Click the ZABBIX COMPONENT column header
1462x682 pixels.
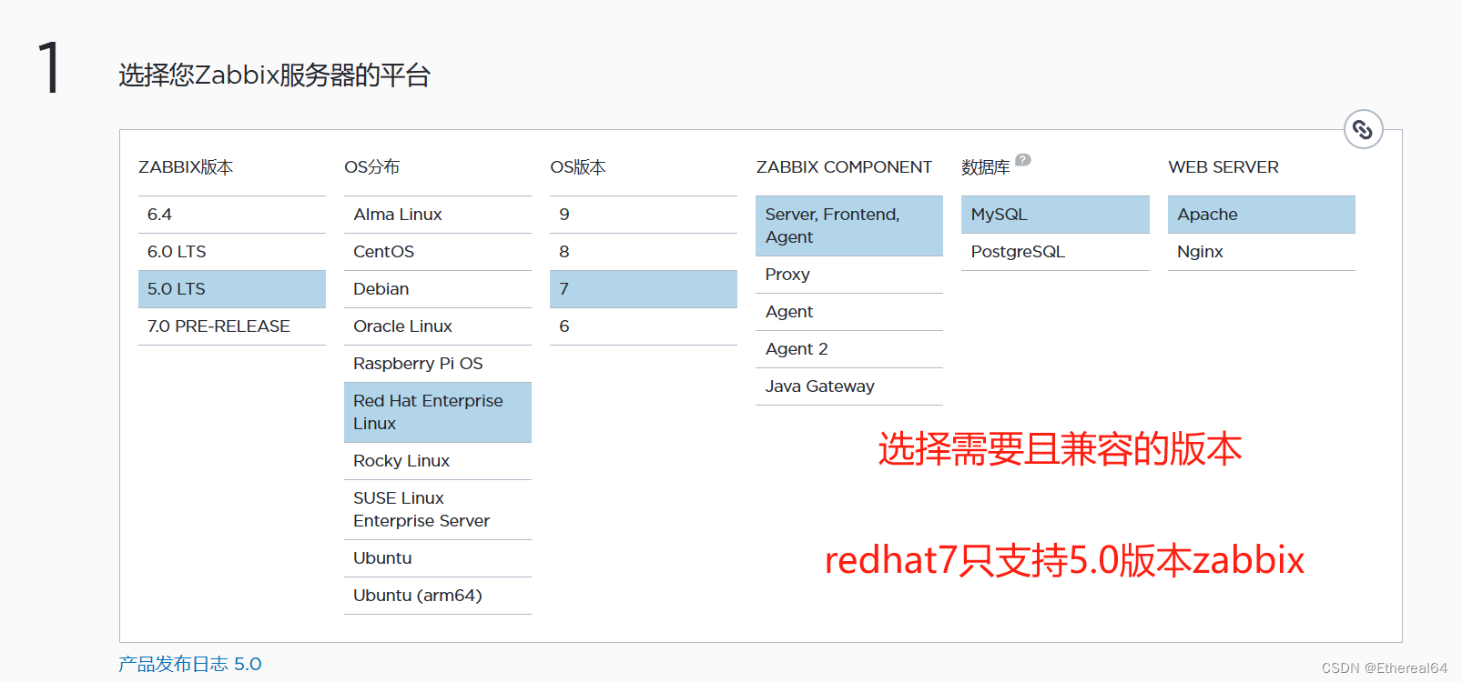pyautogui.click(x=844, y=167)
